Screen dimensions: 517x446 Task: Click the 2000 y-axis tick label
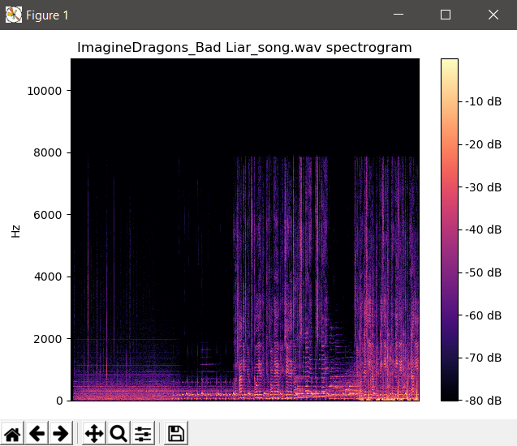pyautogui.click(x=47, y=339)
